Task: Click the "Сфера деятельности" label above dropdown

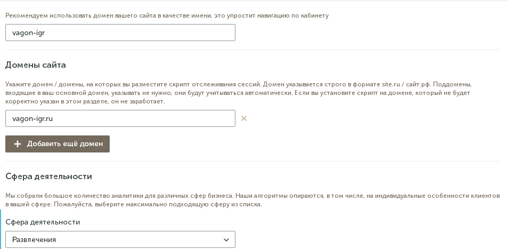Action: coord(43,222)
